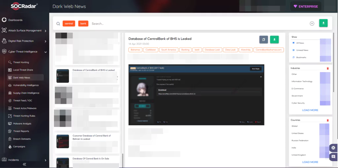Click Industries LOAD MORE link

pyautogui.click(x=310, y=110)
